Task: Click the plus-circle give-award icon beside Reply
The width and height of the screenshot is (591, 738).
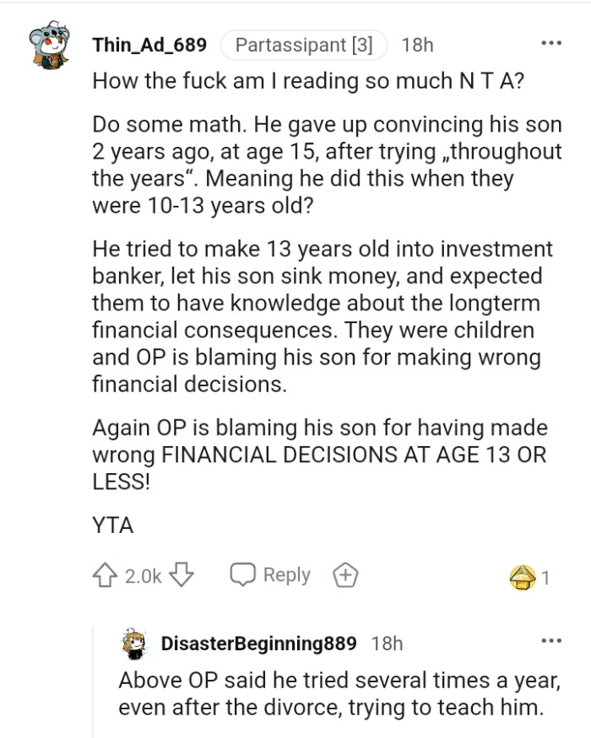Action: click(x=344, y=574)
